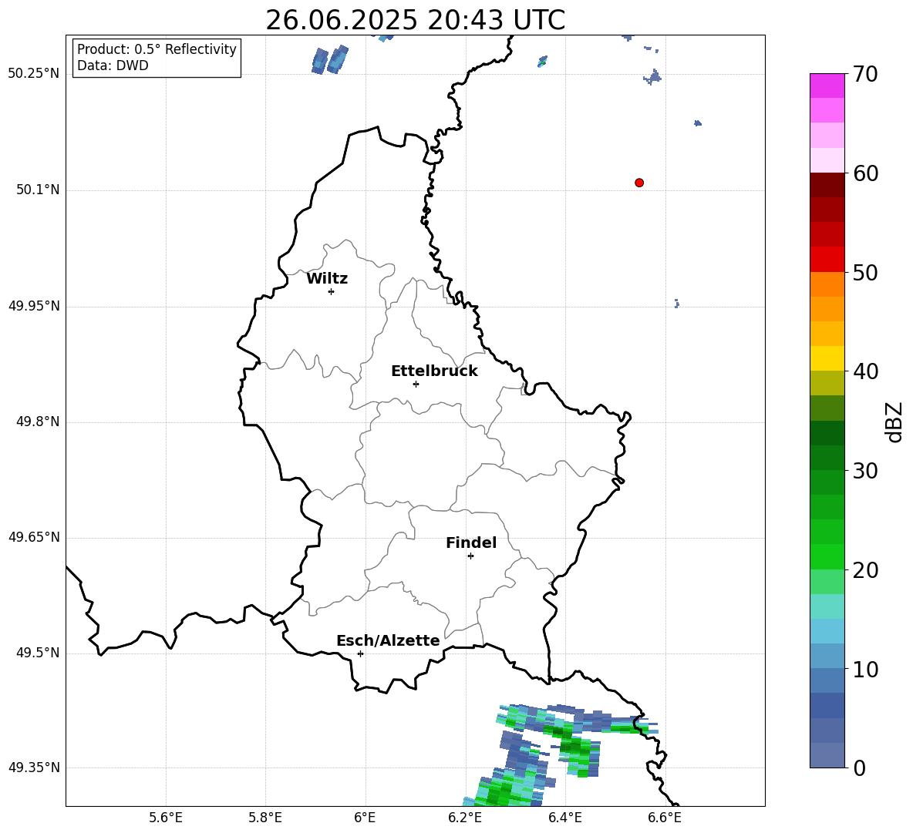Viewport: 913px width, 833px height.
Task: Click the Findel station cross marker
Action: coord(470,556)
